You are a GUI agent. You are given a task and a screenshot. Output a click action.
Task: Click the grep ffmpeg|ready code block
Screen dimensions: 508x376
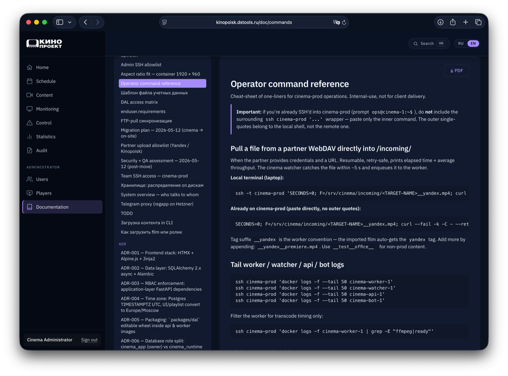coord(350,331)
